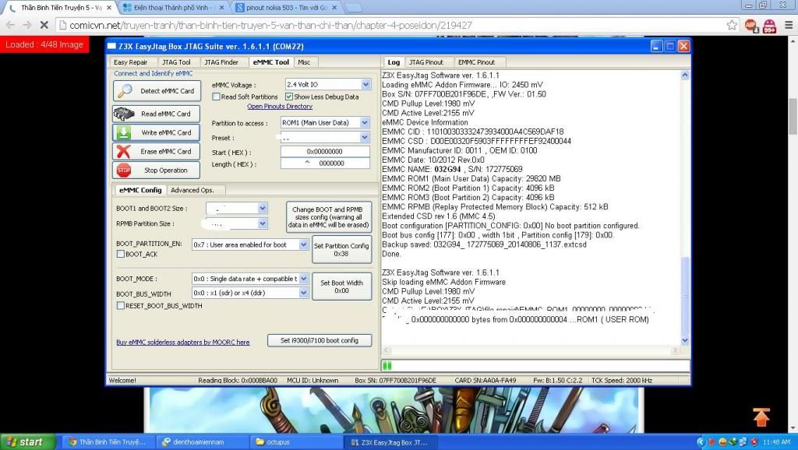Open the Misc tab
The height and width of the screenshot is (450, 798).
(x=305, y=62)
